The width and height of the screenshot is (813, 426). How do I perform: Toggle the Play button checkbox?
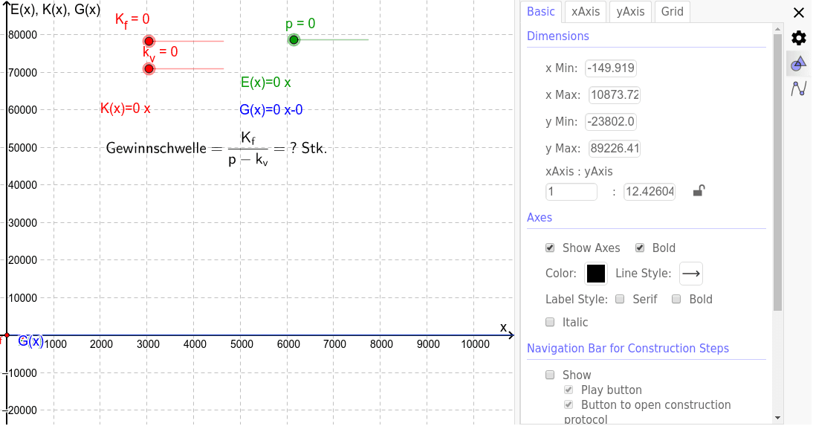click(569, 390)
